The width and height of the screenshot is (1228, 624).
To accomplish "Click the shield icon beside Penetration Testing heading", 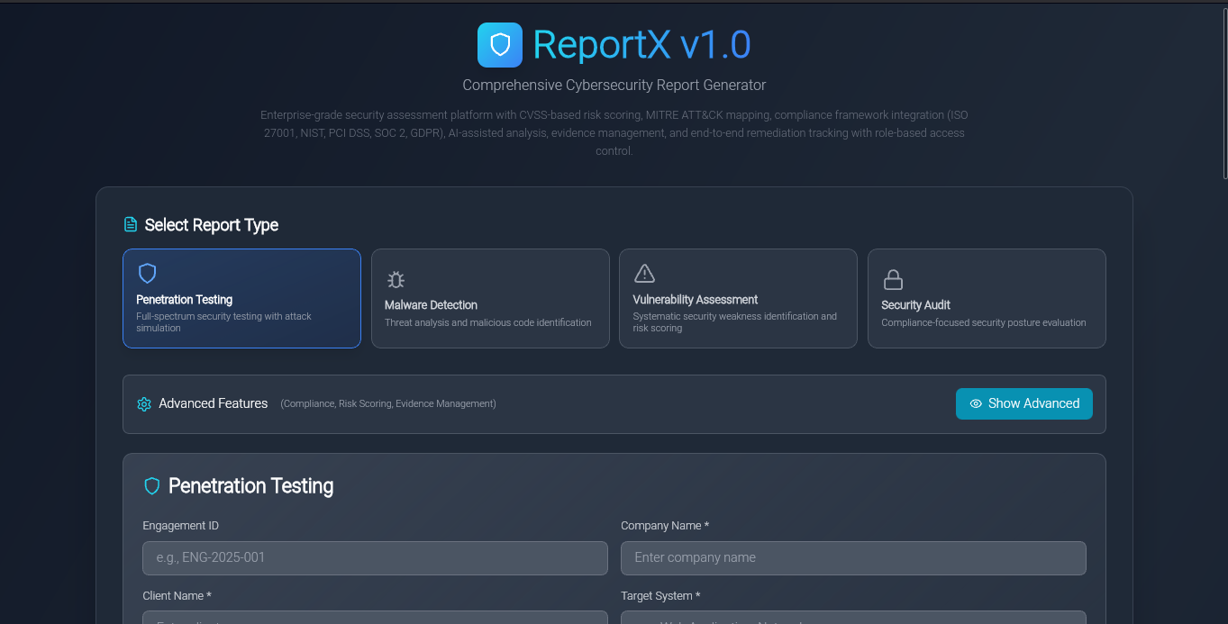I will pos(152,486).
